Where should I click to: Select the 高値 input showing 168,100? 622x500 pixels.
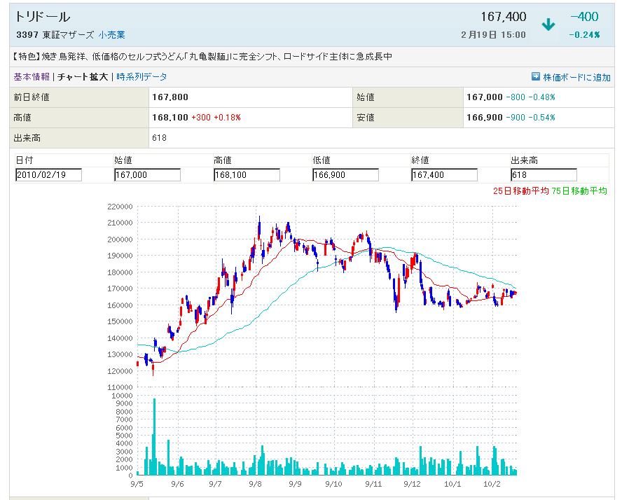[247, 175]
